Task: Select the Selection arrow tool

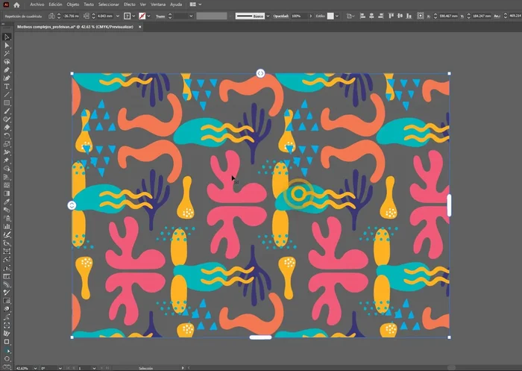Action: pos(7,37)
